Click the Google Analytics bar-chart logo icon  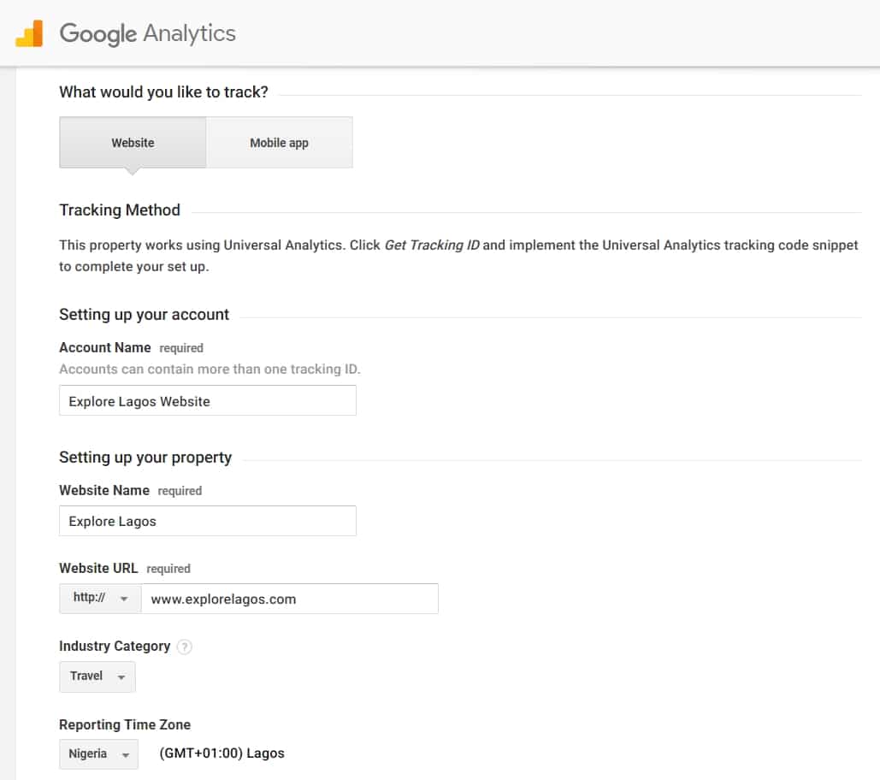point(29,33)
